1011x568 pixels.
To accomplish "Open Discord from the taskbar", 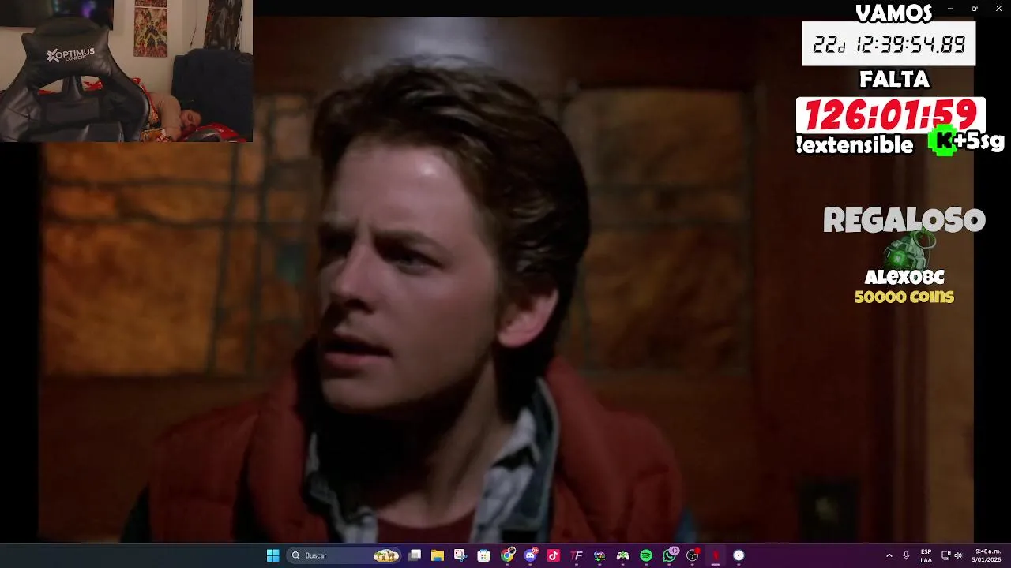I will click(530, 555).
